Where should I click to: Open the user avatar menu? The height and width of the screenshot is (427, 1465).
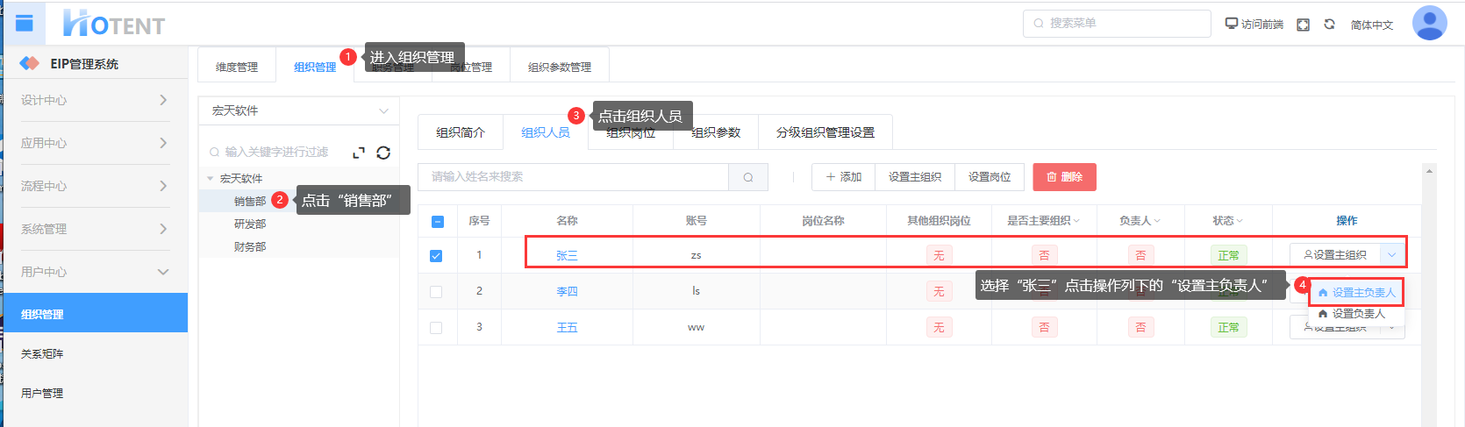[x=1429, y=24]
